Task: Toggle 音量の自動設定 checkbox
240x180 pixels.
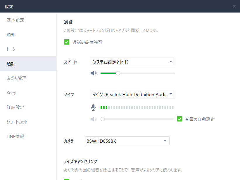Action: click(x=180, y=119)
